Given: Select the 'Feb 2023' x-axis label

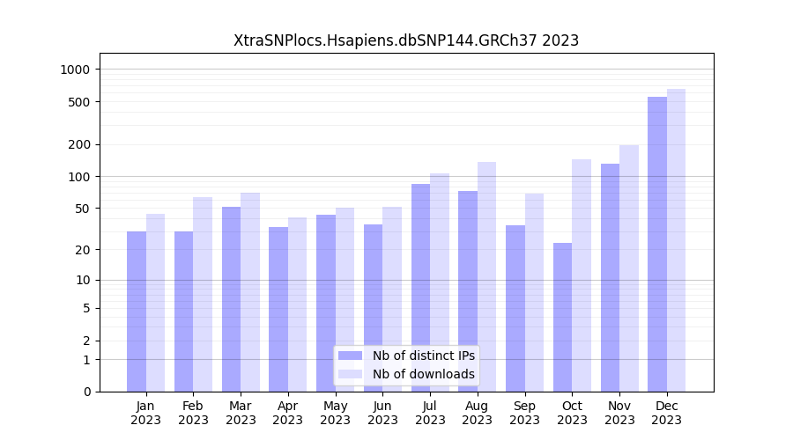Looking at the screenshot, I should click(193, 413).
